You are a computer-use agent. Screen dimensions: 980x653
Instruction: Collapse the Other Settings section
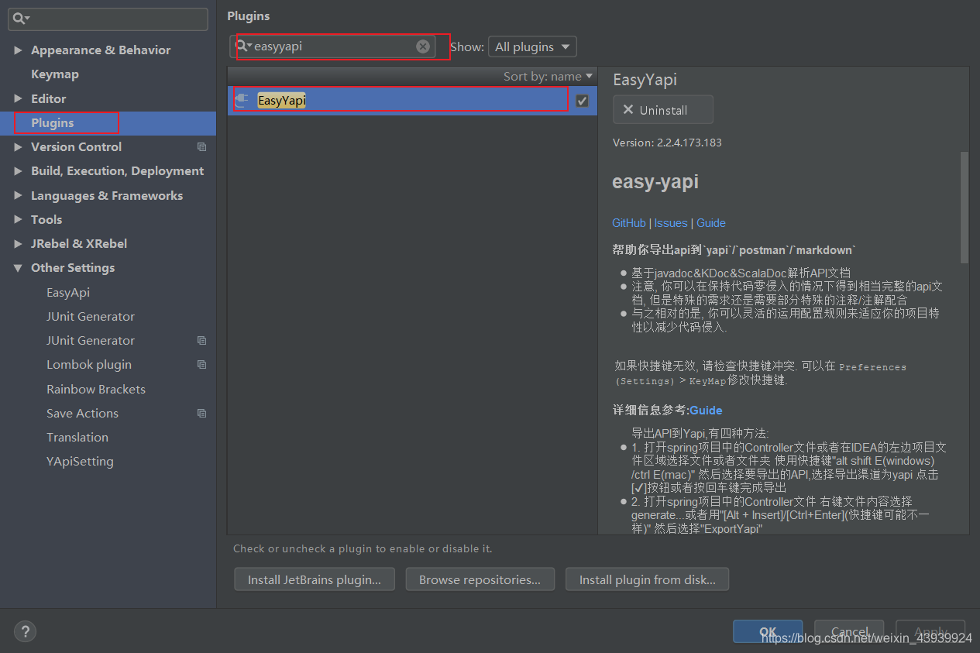[x=18, y=268]
